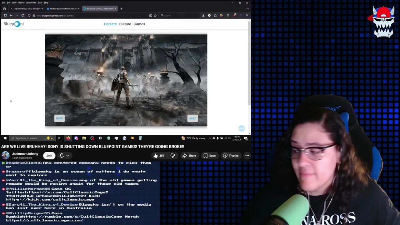Reload the Bluepoint Games page
400x225 pixels.
pyautogui.click(x=22, y=15)
